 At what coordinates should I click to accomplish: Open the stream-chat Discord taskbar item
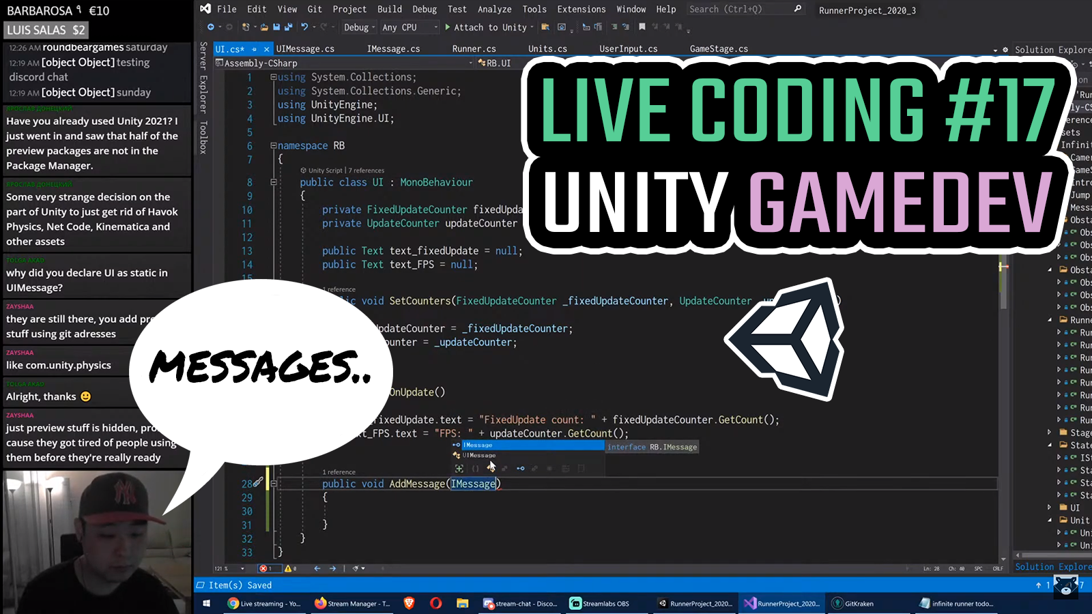520,603
